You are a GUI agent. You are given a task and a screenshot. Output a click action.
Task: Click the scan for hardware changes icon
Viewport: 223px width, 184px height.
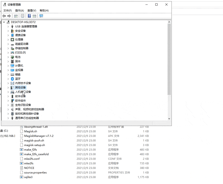point(41,16)
